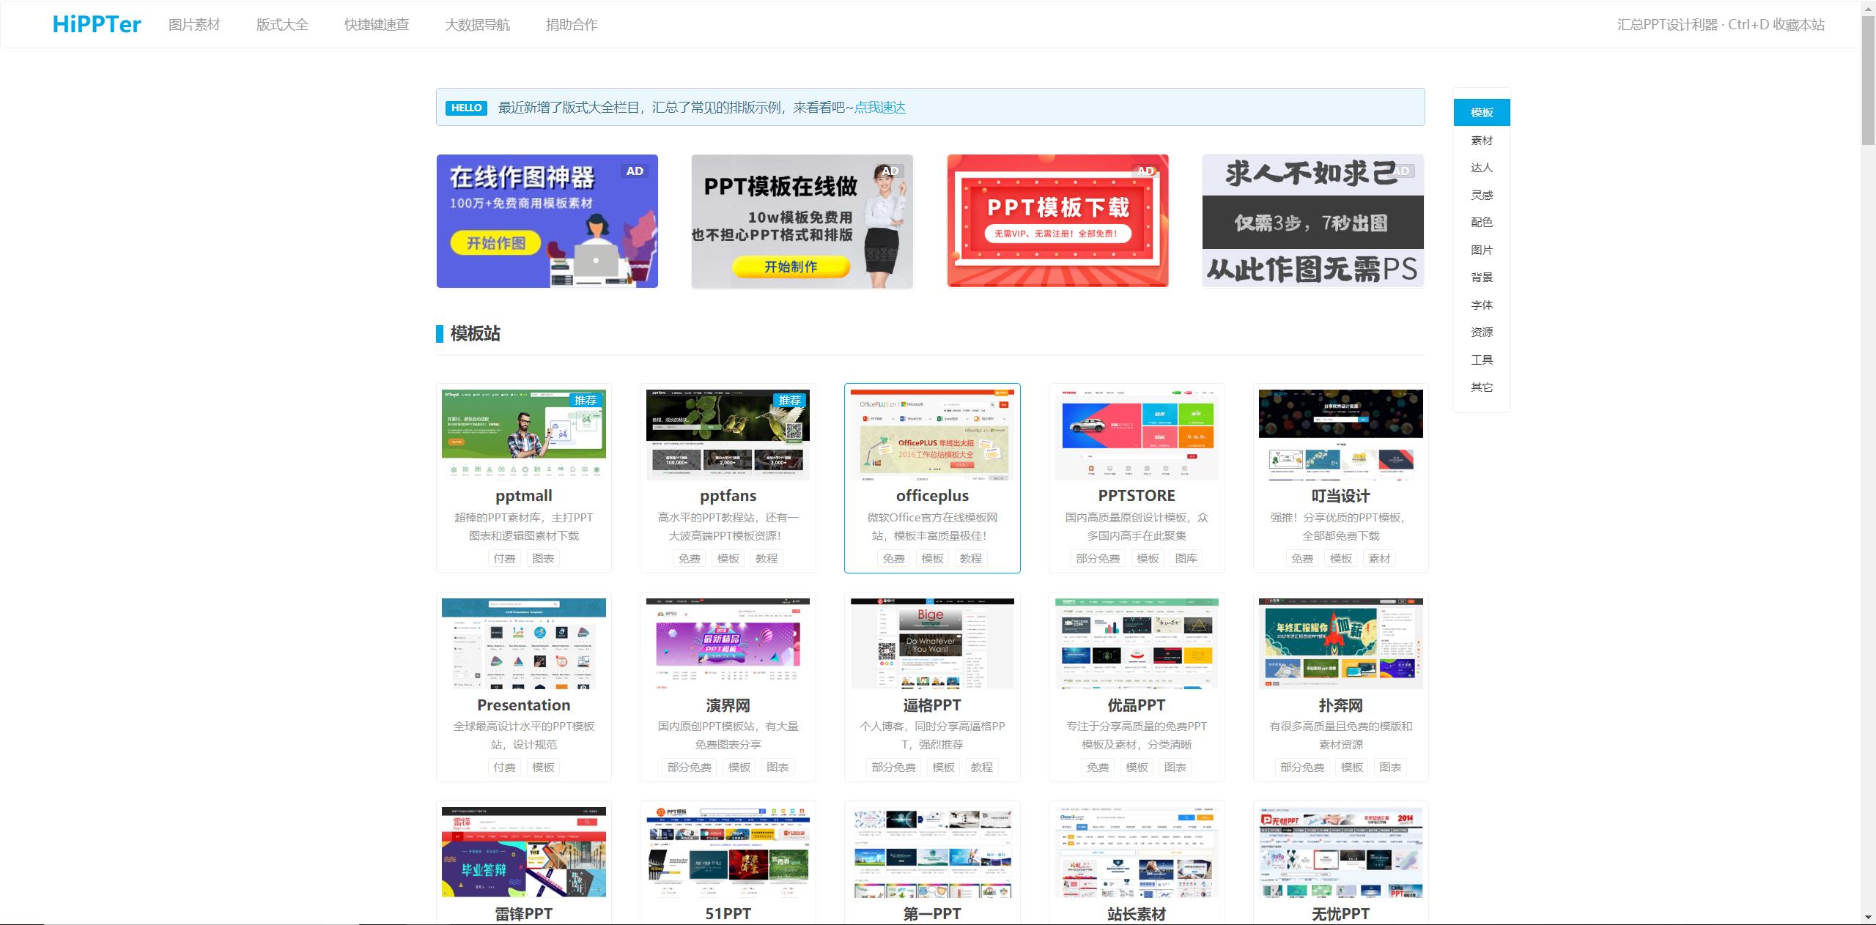The width and height of the screenshot is (1876, 925).
Task: Open the 捐助合作 page
Action: pos(571,23)
